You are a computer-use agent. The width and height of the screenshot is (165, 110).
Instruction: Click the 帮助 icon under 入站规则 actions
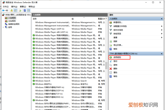click(x=111, y=49)
